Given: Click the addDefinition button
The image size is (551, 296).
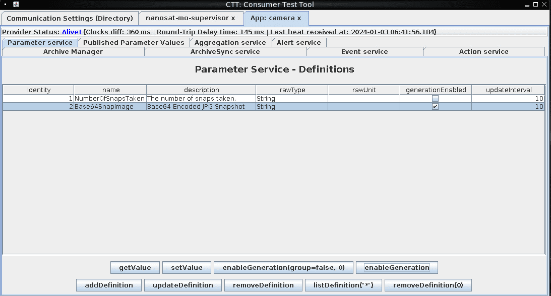Looking at the screenshot, I should point(109,285).
